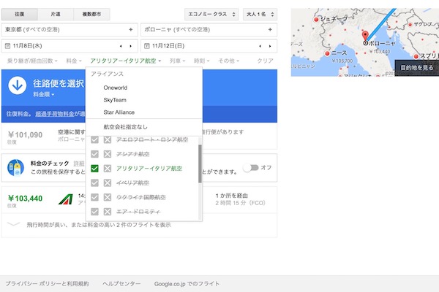439x292 pixels.
Task: Select the Star Alliance option
Action: pos(119,112)
